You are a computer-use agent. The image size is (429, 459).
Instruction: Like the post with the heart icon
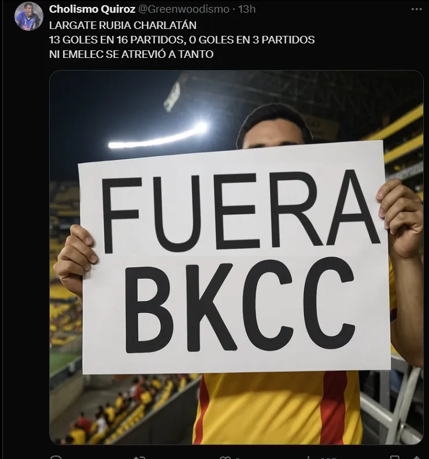click(x=224, y=457)
